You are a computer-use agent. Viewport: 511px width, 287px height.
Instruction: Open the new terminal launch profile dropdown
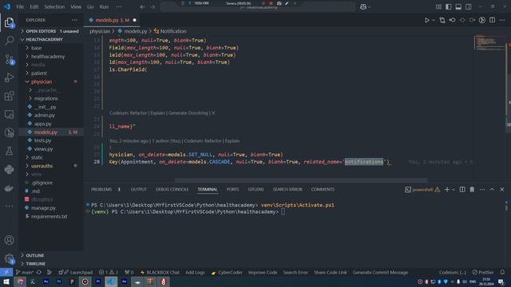[454, 190]
